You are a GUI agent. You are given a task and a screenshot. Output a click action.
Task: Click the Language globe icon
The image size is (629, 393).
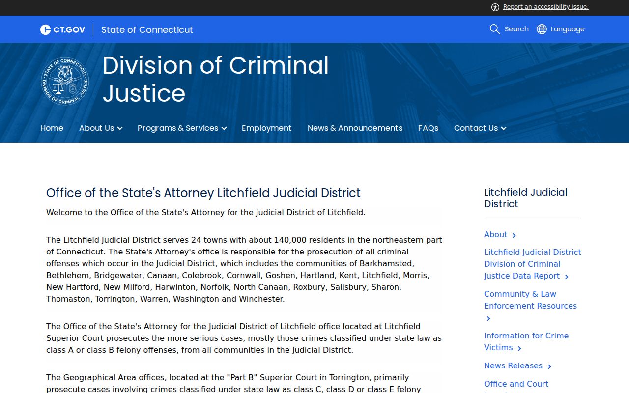pyautogui.click(x=542, y=29)
